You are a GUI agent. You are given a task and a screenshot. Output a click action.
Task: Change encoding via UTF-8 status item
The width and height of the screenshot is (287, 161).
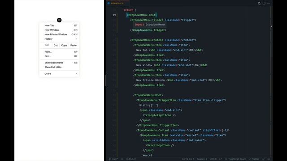213,159
